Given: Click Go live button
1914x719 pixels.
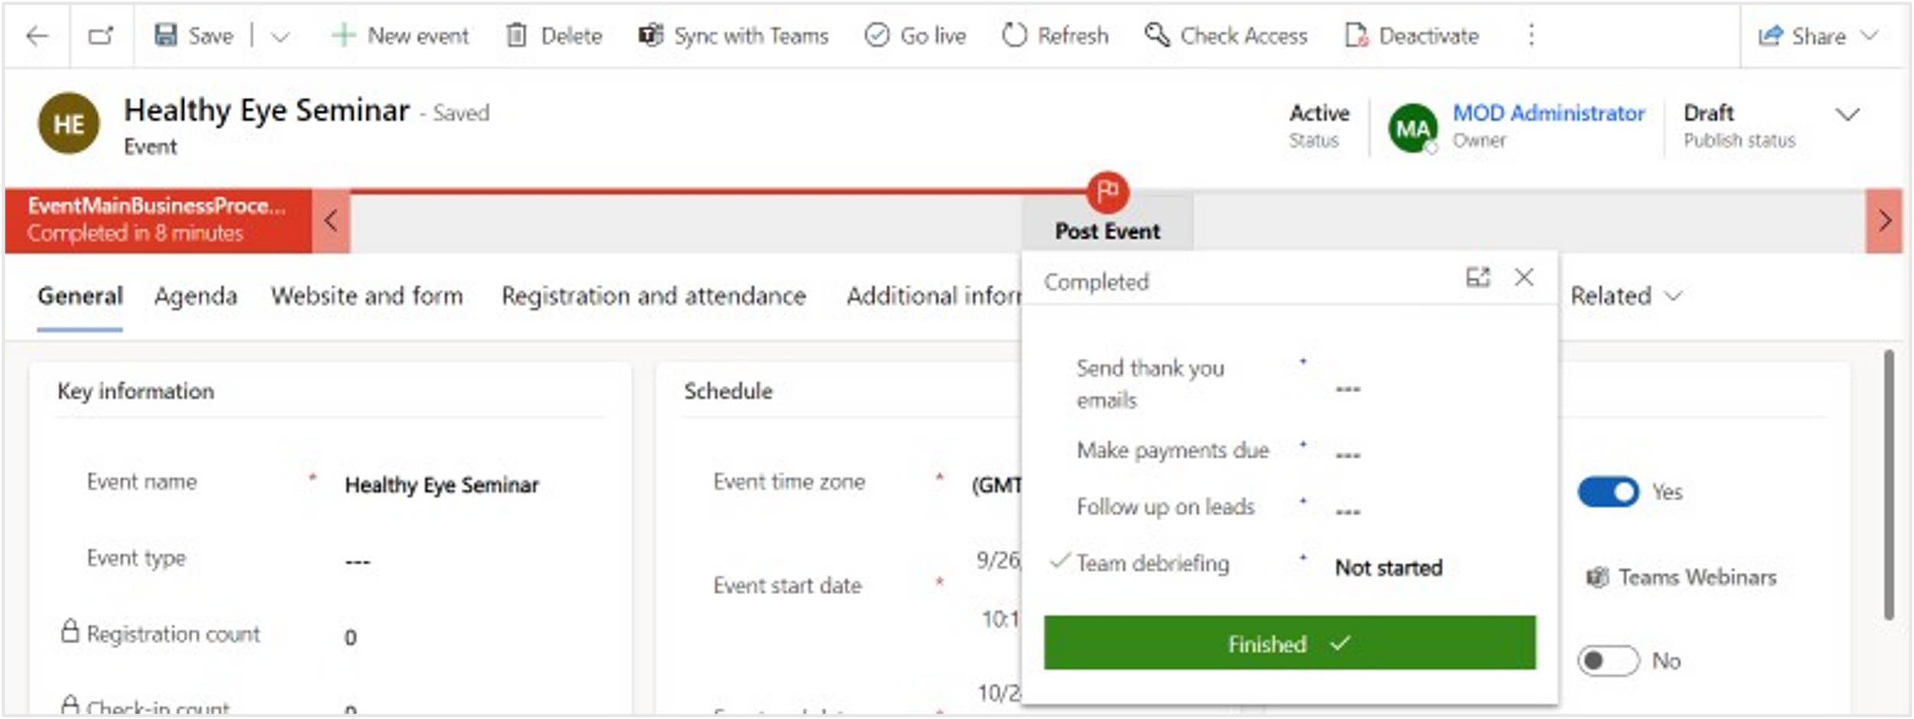Looking at the screenshot, I should [915, 35].
